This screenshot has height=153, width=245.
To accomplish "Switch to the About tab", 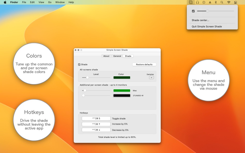I will [x=106, y=56].
